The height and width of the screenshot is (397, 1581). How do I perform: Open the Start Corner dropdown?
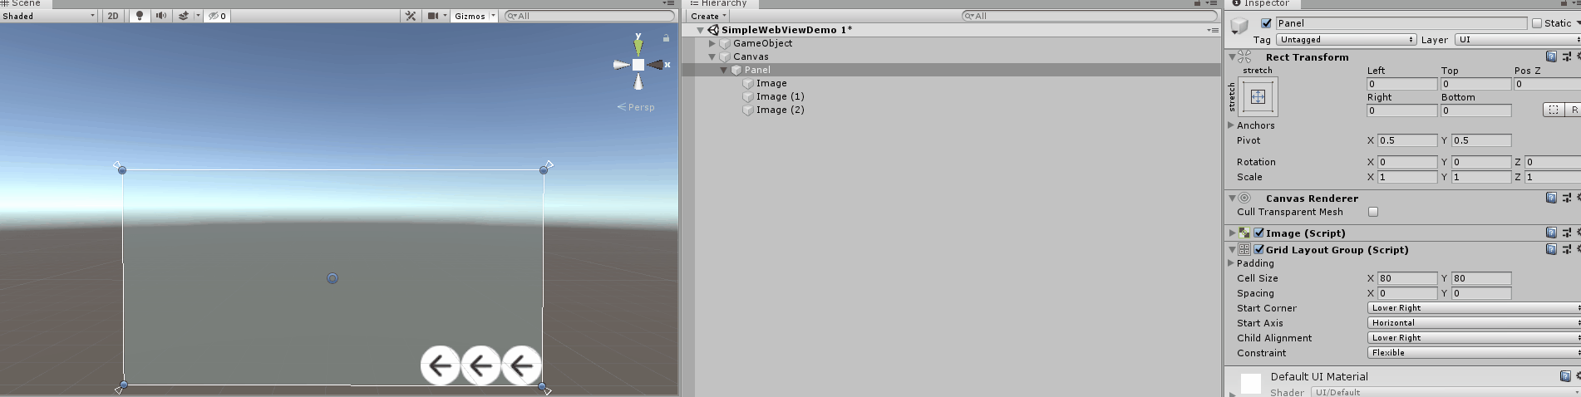click(1474, 308)
